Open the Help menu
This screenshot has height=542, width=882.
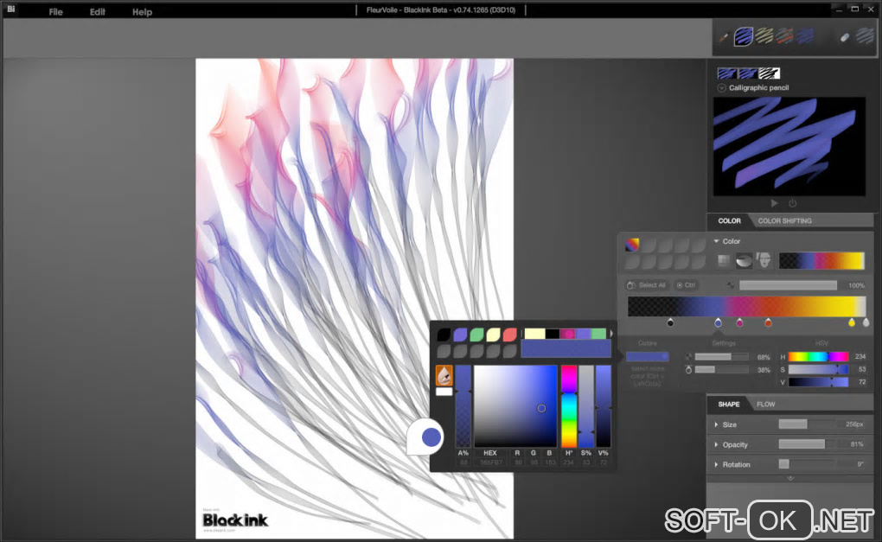pyautogui.click(x=143, y=12)
